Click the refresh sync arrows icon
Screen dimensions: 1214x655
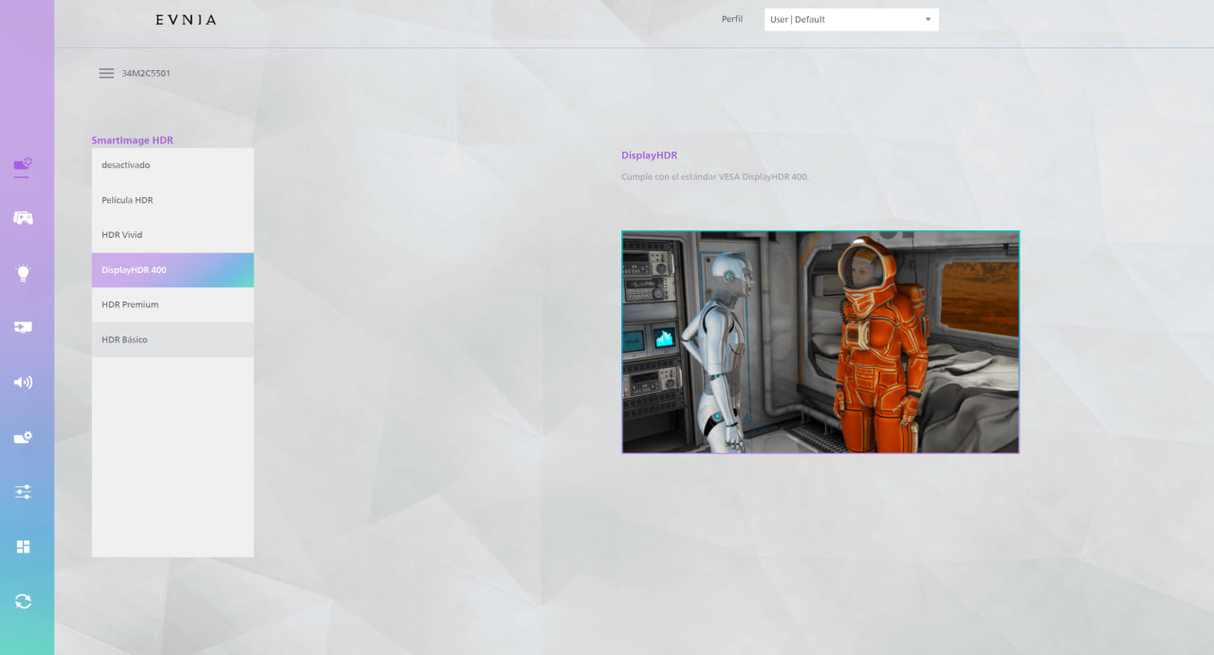click(x=23, y=601)
